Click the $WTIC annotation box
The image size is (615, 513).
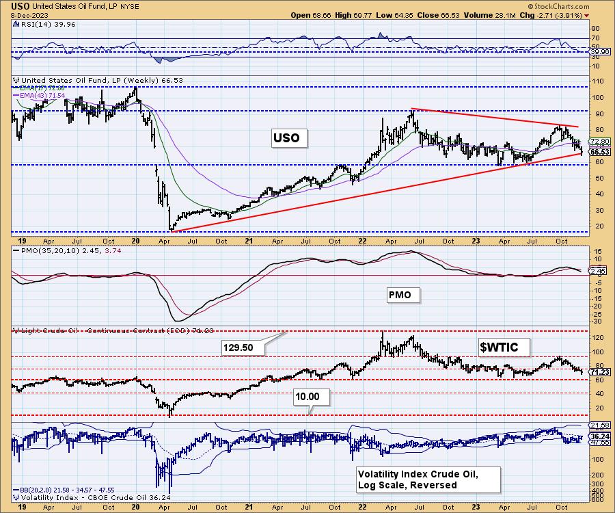coord(504,347)
